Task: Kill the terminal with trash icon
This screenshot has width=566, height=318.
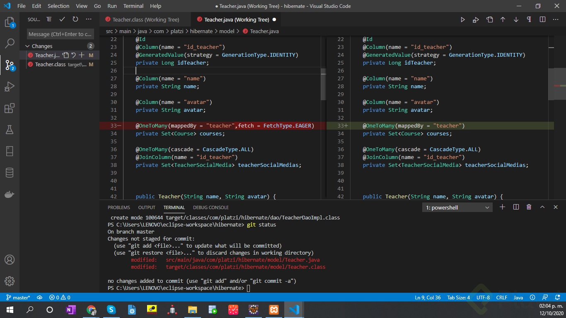Action: 529,207
